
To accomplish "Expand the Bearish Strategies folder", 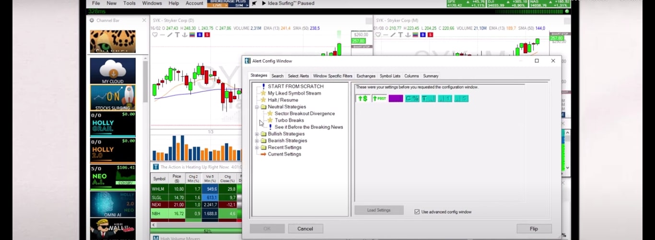I will click(257, 141).
